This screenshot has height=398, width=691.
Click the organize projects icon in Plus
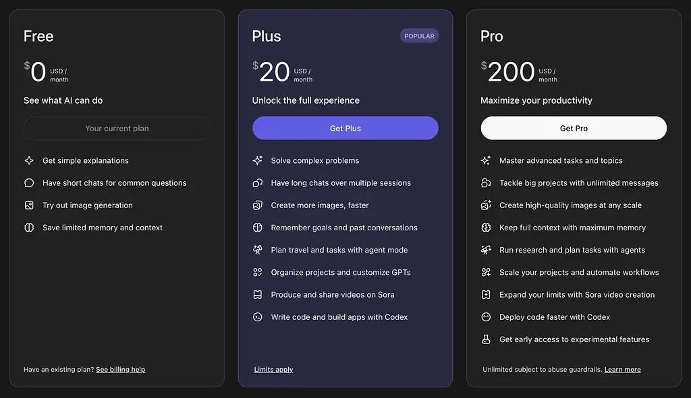257,272
